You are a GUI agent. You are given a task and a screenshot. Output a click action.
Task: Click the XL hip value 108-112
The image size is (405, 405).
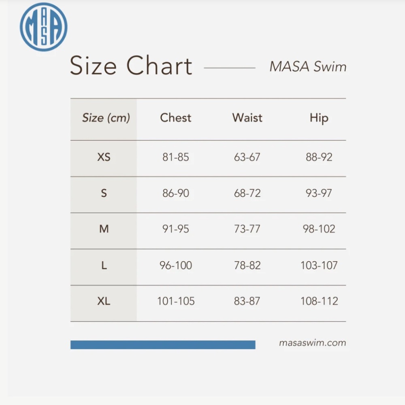click(x=319, y=301)
